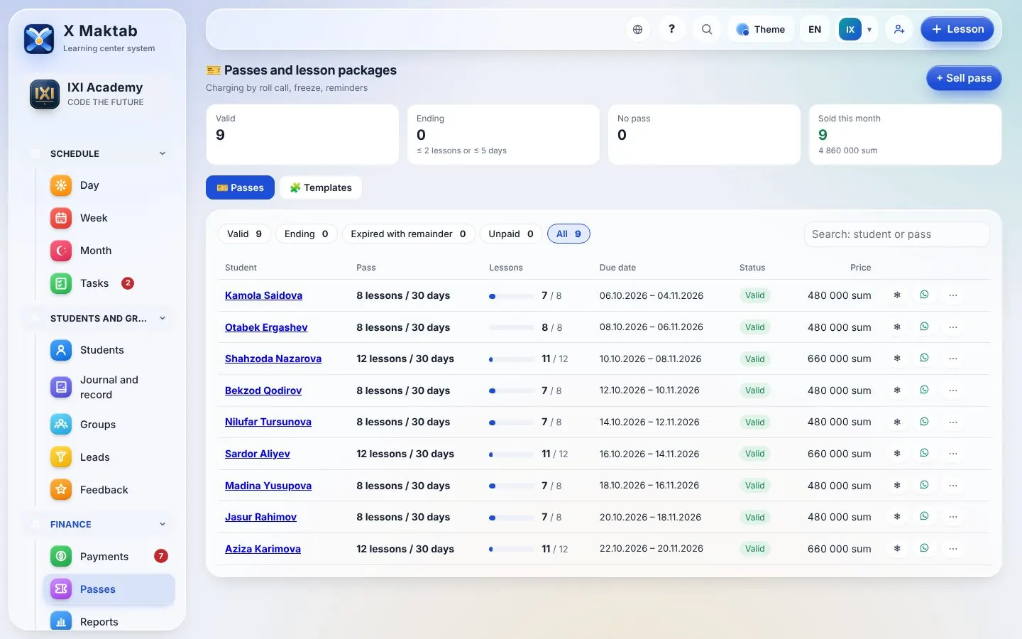This screenshot has height=639, width=1022.
Task: Open the help question mark icon
Action: [x=671, y=29]
